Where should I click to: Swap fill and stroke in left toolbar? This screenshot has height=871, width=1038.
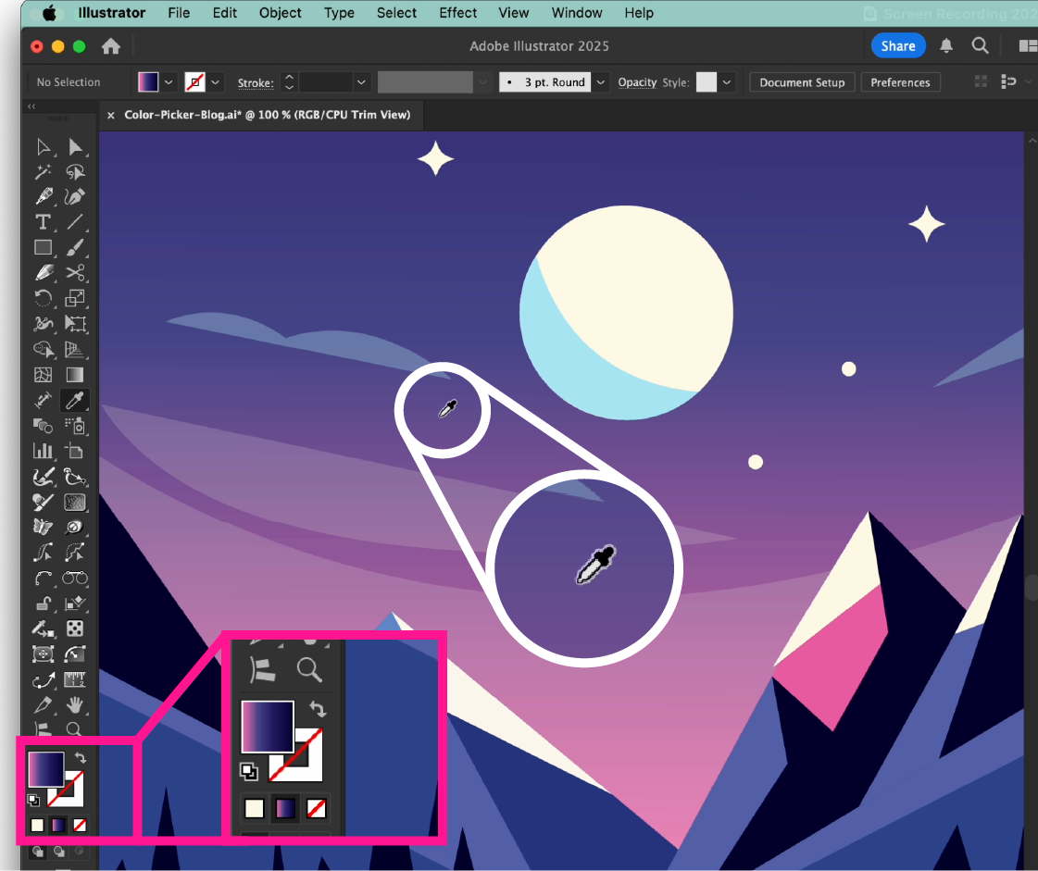tap(80, 757)
